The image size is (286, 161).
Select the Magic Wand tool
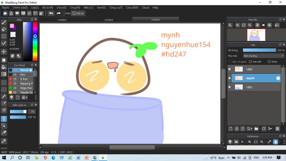4,96
